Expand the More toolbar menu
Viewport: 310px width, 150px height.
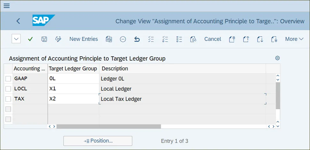tap(294, 39)
